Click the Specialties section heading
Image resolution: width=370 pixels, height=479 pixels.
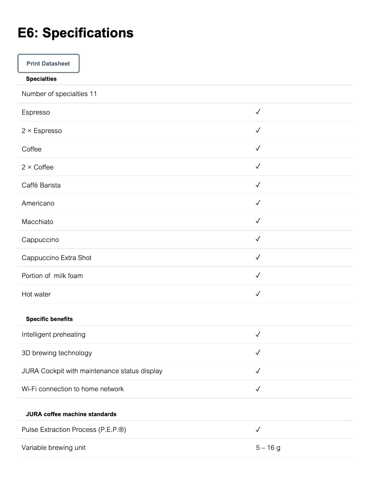tap(42, 79)
